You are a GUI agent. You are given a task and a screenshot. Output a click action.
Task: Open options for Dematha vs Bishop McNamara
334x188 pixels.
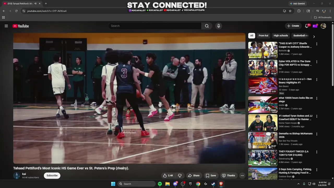(317, 134)
